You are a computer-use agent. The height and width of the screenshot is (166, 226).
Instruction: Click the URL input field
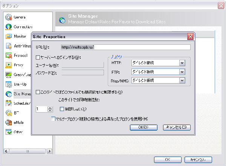[x=125, y=47]
